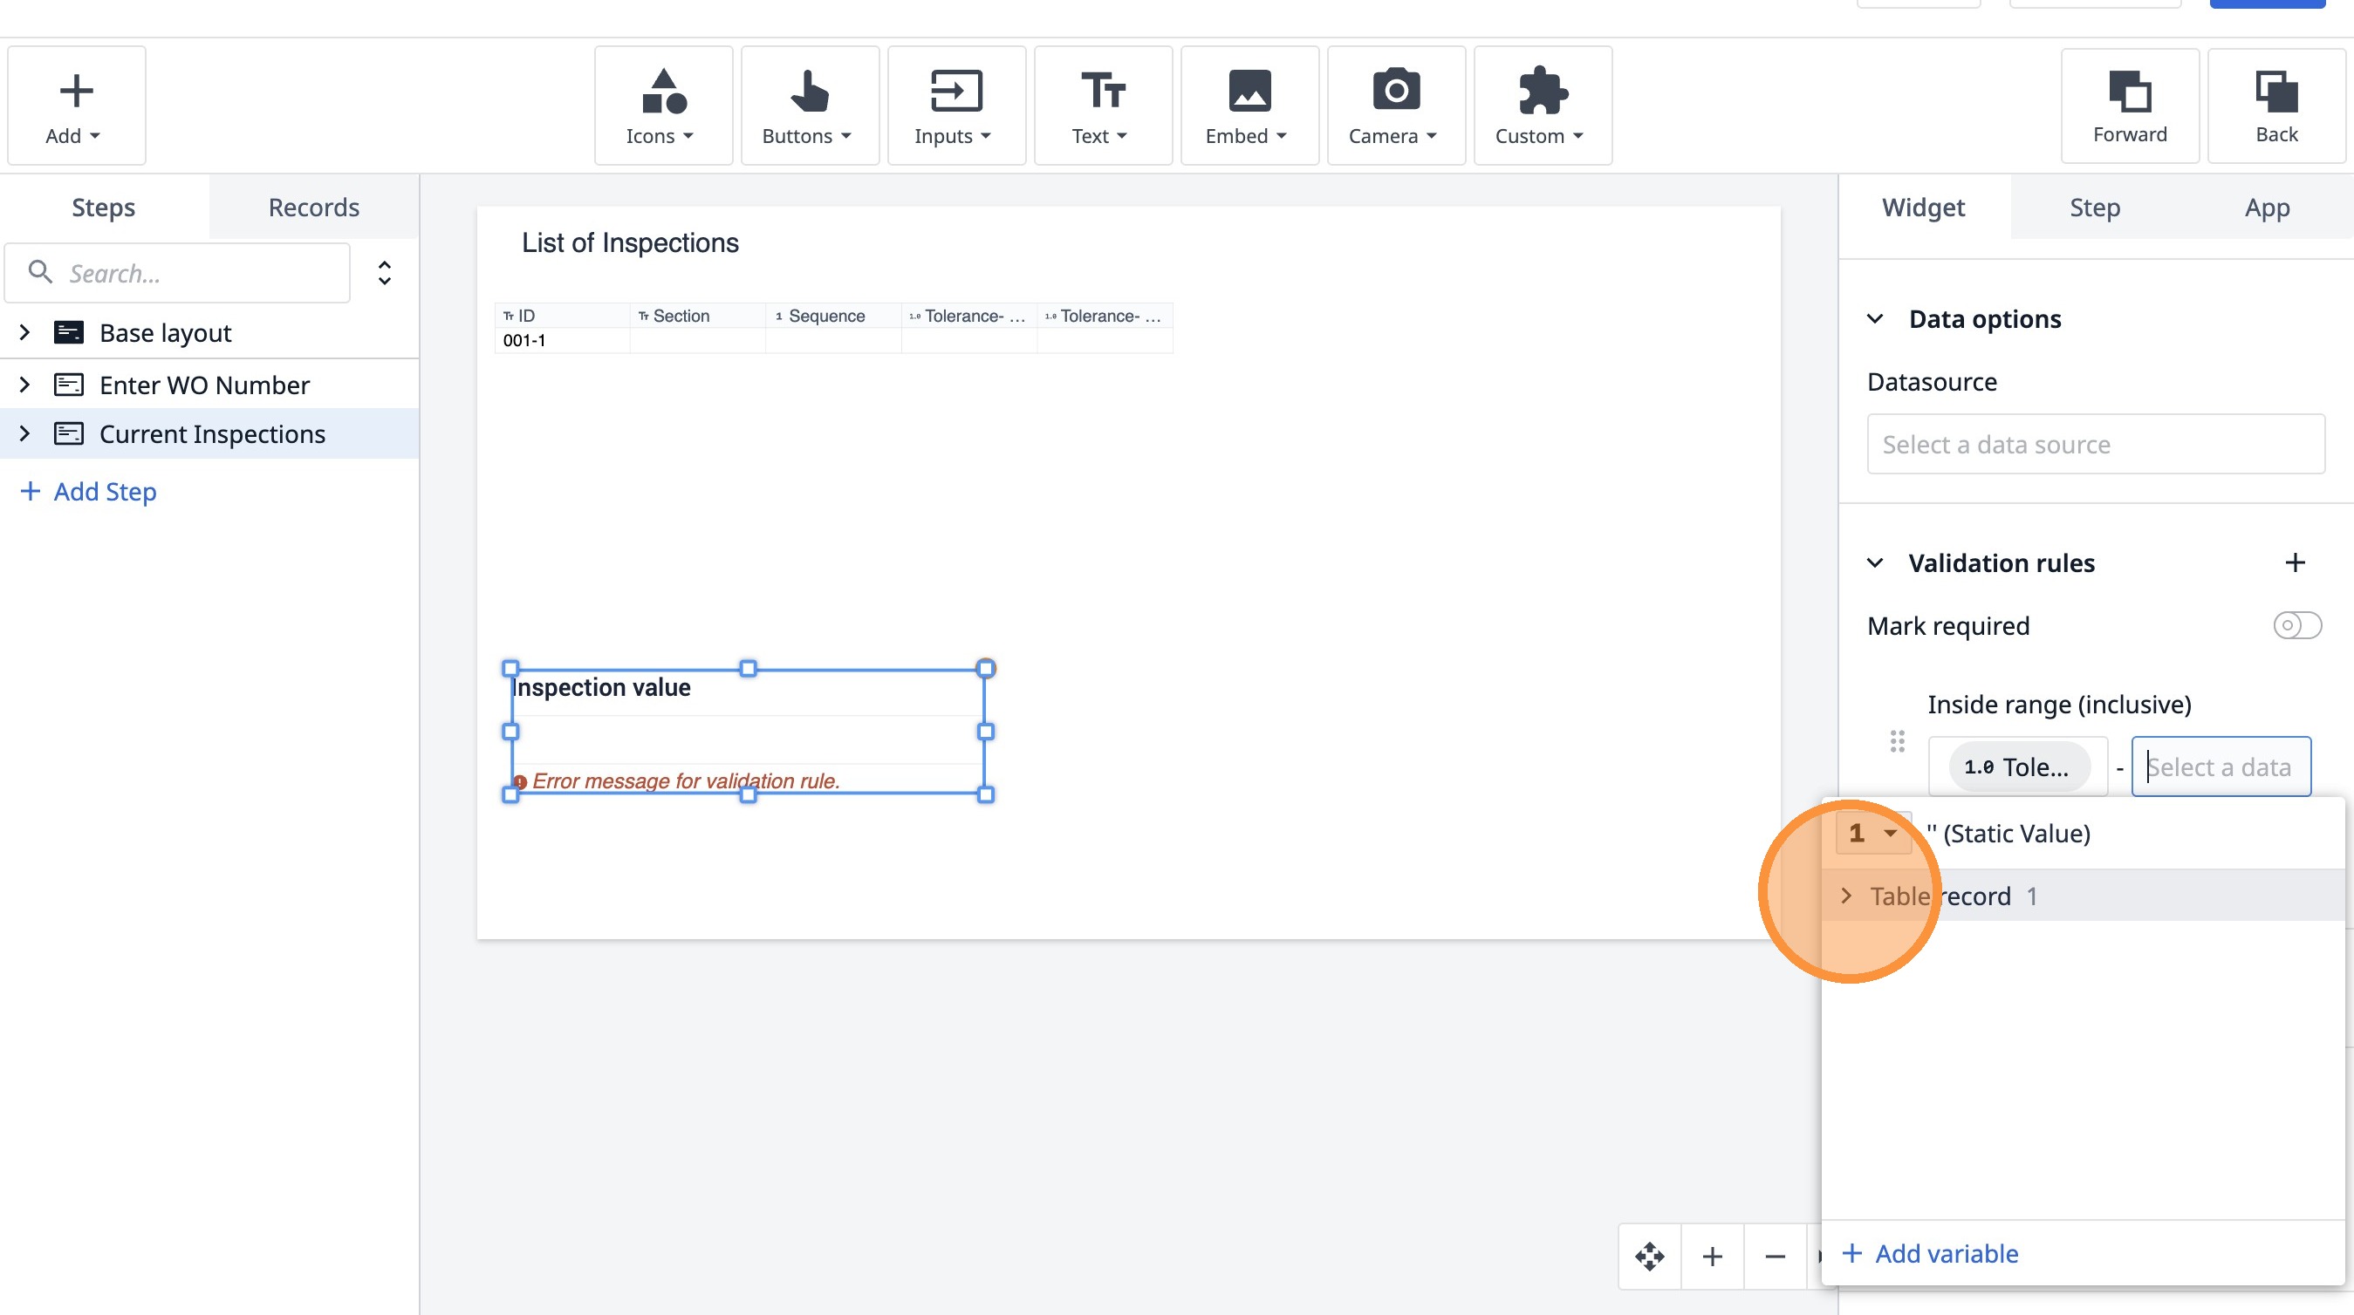2354x1315 pixels.
Task: Switch to the Records tab
Action: pos(313,208)
